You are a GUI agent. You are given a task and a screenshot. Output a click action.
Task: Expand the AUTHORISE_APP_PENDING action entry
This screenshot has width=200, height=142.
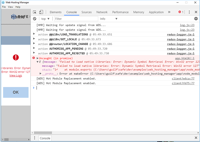34,48
